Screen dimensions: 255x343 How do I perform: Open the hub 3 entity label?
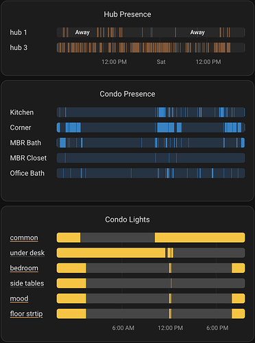click(x=19, y=47)
